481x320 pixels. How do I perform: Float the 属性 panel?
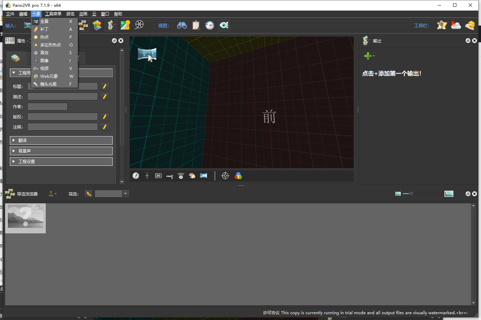click(114, 41)
